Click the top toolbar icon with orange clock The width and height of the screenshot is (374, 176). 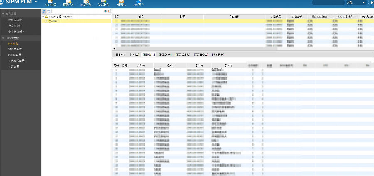103,2
